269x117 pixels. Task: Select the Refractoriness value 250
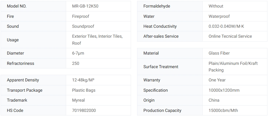(76, 63)
